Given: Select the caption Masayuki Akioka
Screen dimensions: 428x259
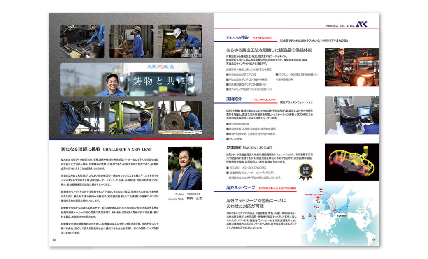Looking at the screenshot, I should click(x=176, y=199).
